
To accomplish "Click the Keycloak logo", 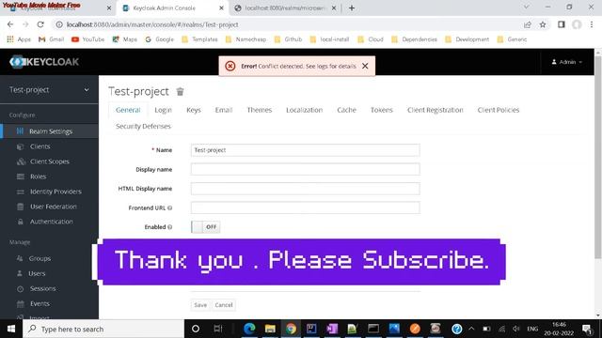I will coord(44,62).
